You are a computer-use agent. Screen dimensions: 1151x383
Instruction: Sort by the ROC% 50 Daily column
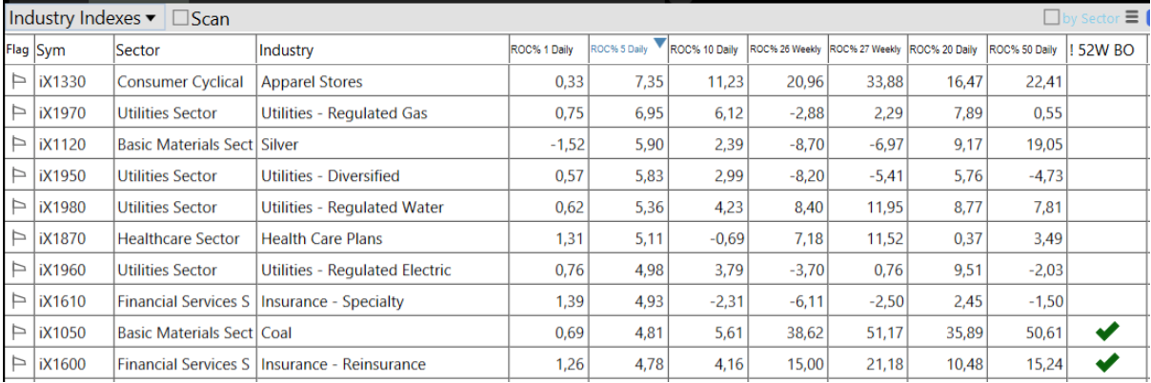pos(1024,50)
